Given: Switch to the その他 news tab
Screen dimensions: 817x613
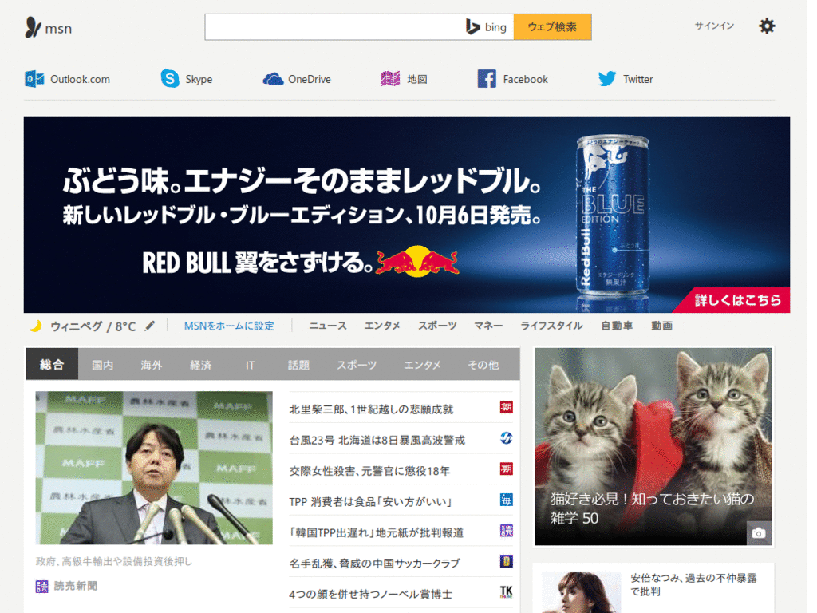Looking at the screenshot, I should (x=483, y=364).
